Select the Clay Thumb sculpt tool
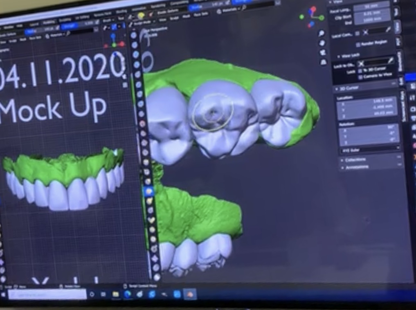416x310 pixels. point(137,74)
